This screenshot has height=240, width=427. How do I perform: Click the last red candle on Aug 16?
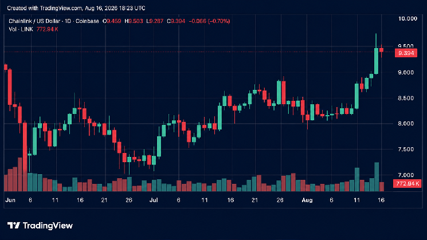tap(382, 50)
